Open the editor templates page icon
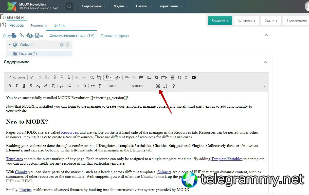The image size is (309, 195). [32, 77]
